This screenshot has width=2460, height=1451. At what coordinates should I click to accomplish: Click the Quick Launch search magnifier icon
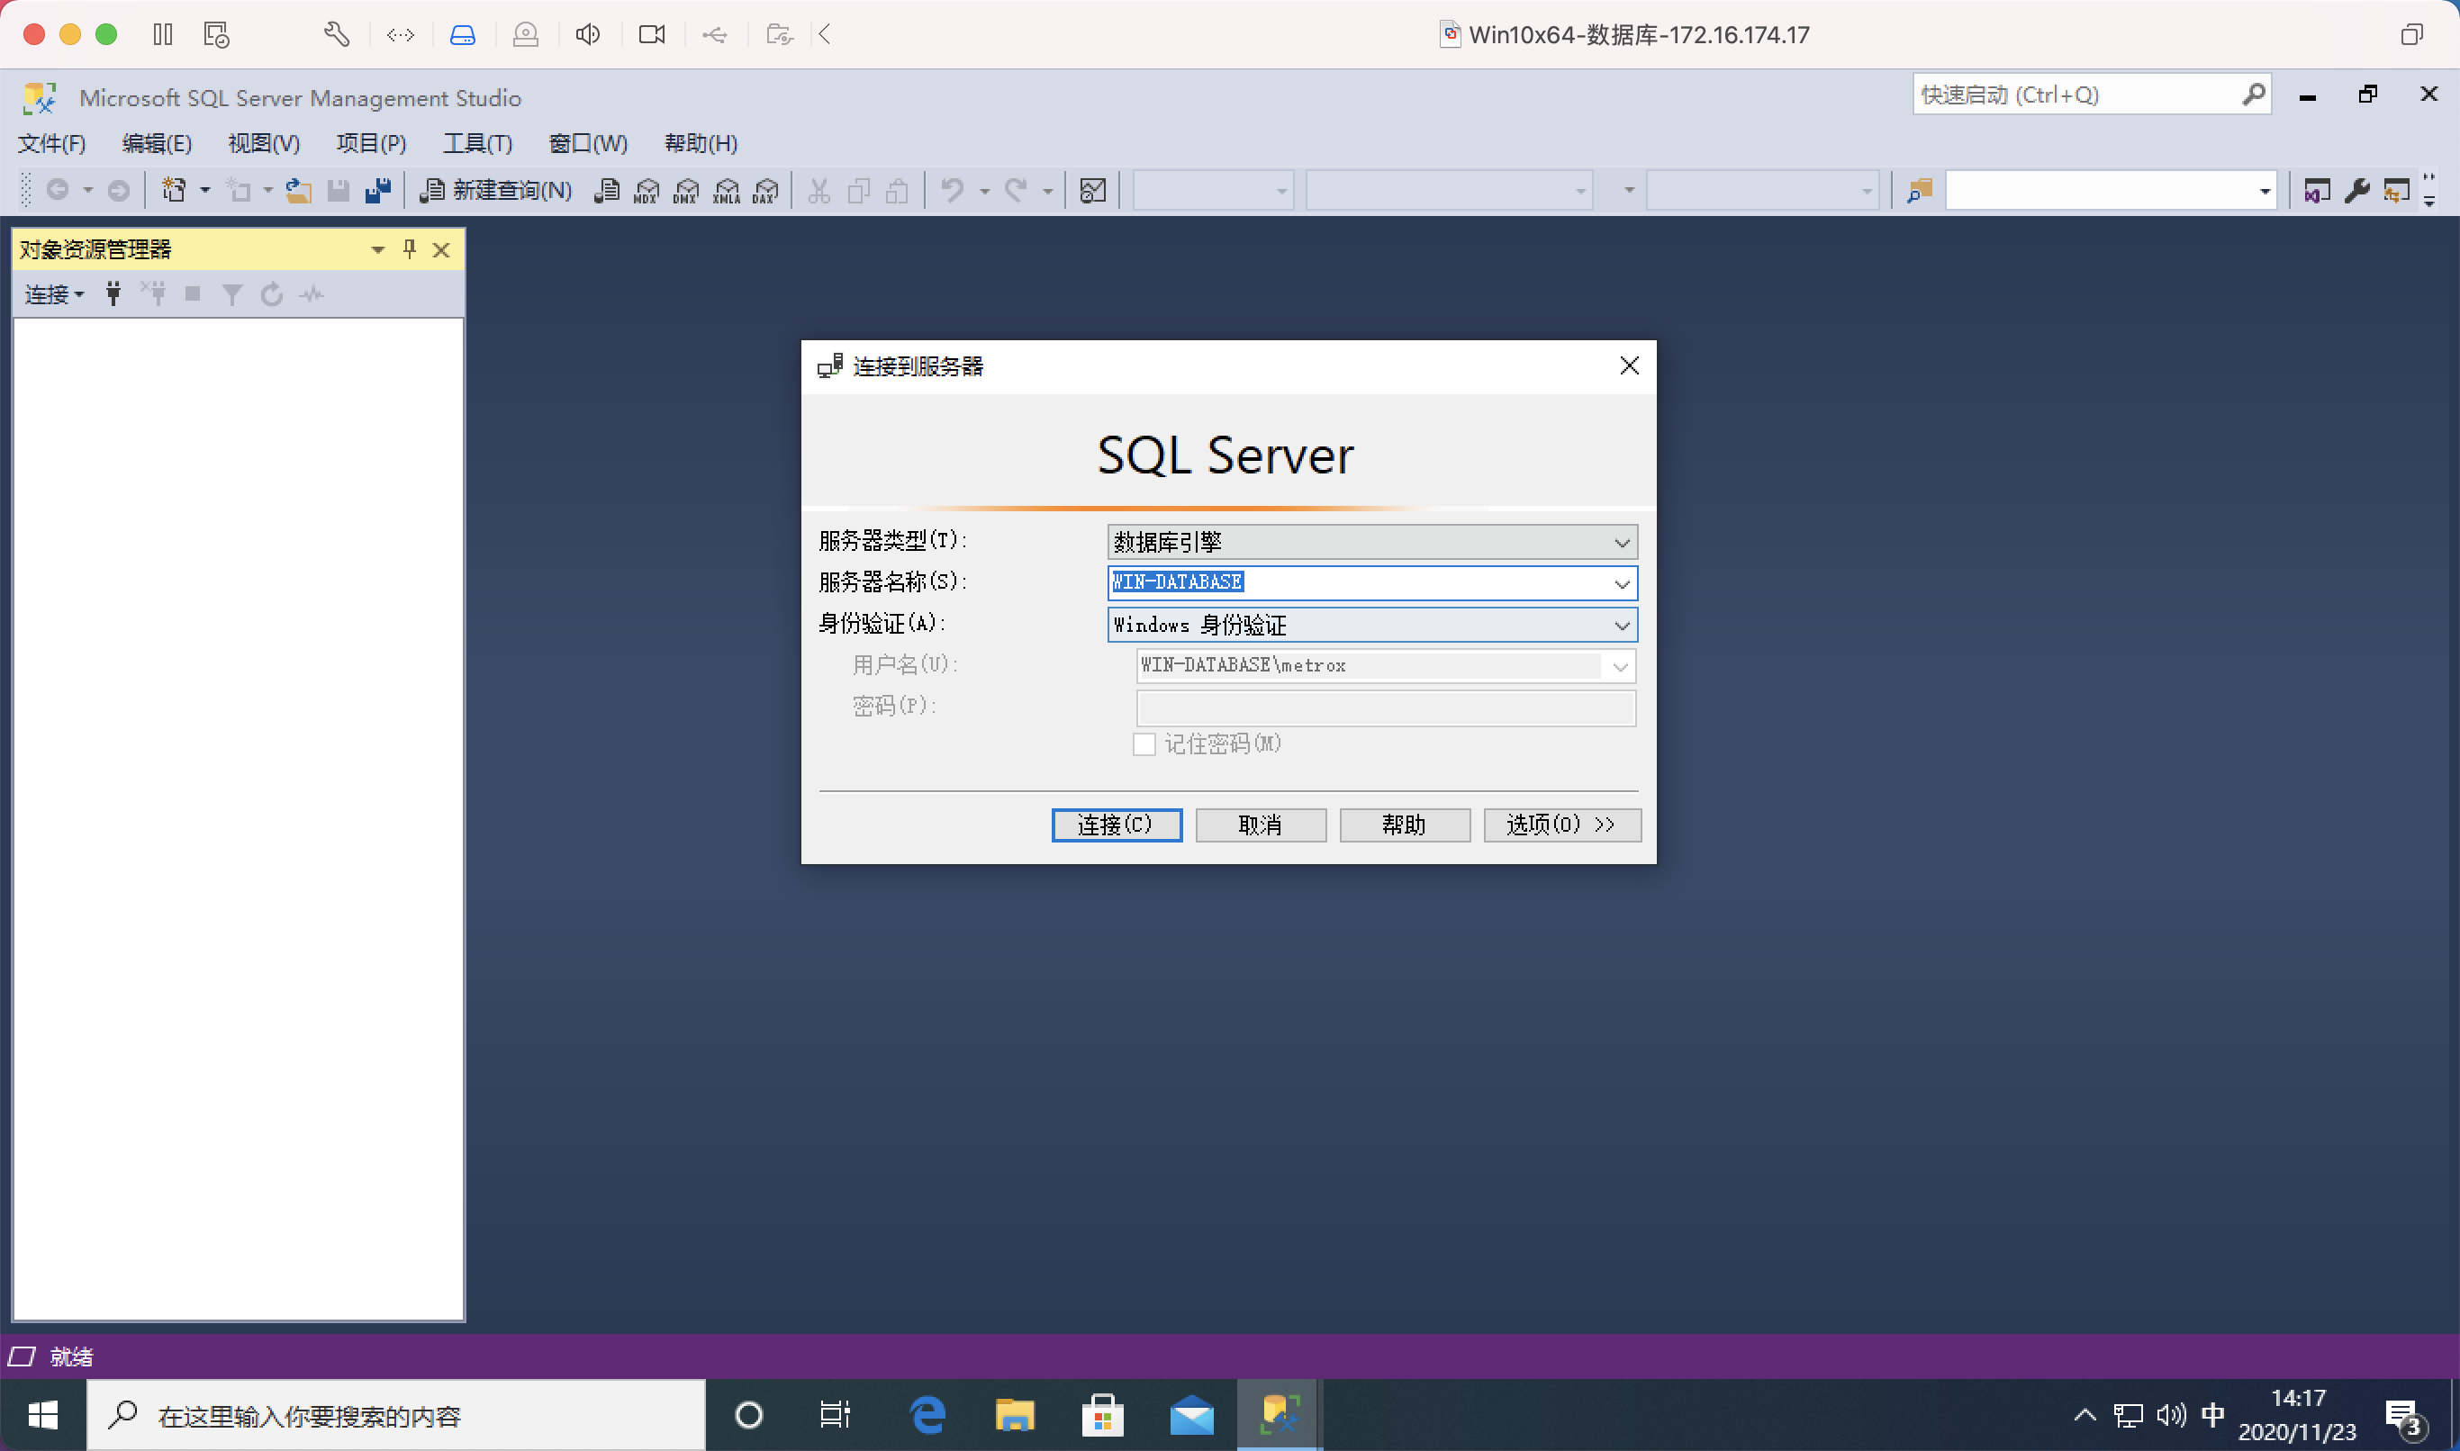click(2253, 95)
